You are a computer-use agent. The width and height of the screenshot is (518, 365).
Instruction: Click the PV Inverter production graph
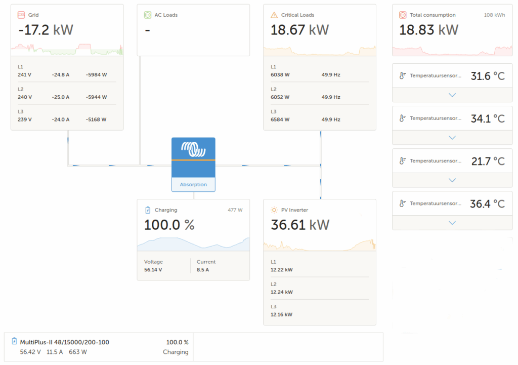319,245
